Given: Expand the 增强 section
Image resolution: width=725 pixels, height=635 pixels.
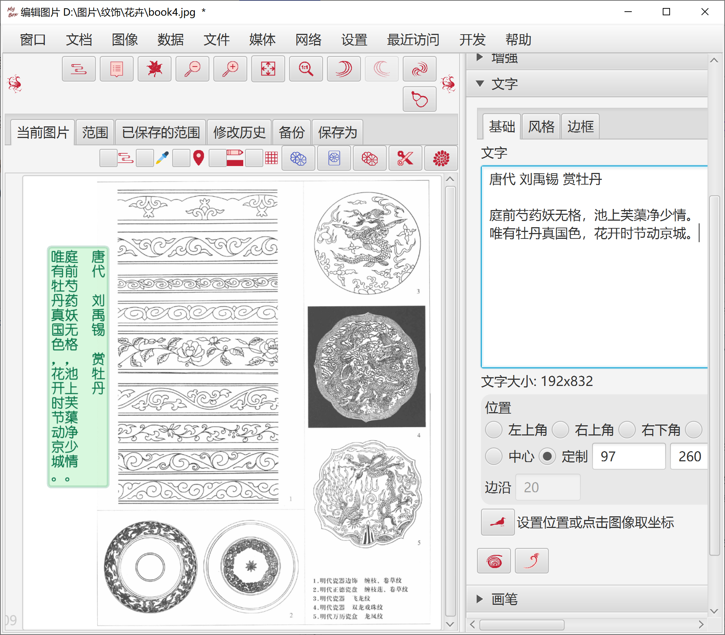Looking at the screenshot, I should pos(480,58).
